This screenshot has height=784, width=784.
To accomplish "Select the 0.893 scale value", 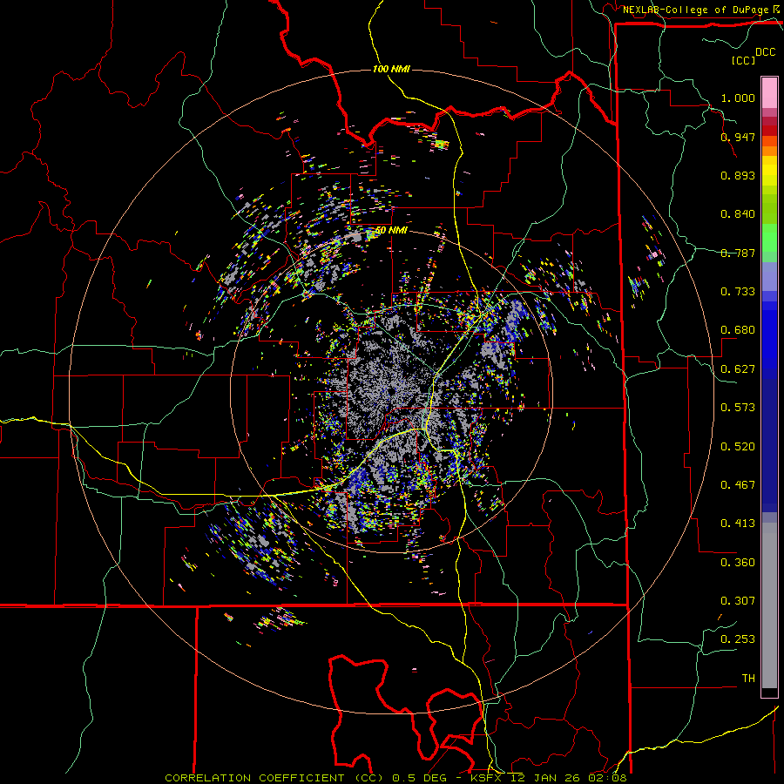I will tap(738, 175).
